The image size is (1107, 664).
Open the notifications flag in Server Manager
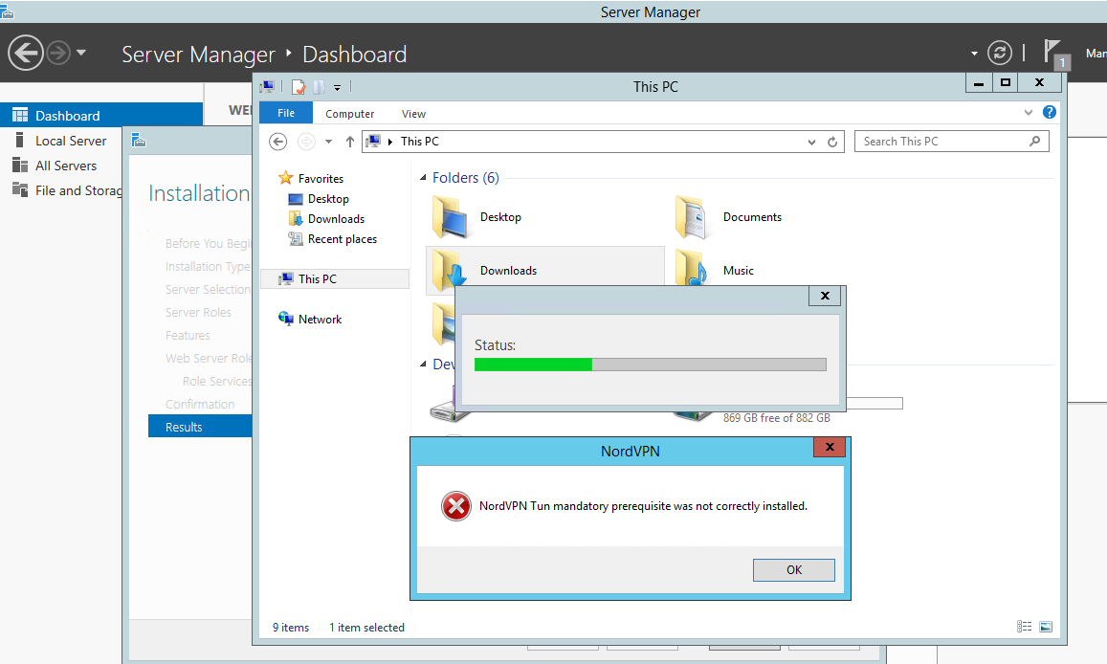(x=1052, y=51)
